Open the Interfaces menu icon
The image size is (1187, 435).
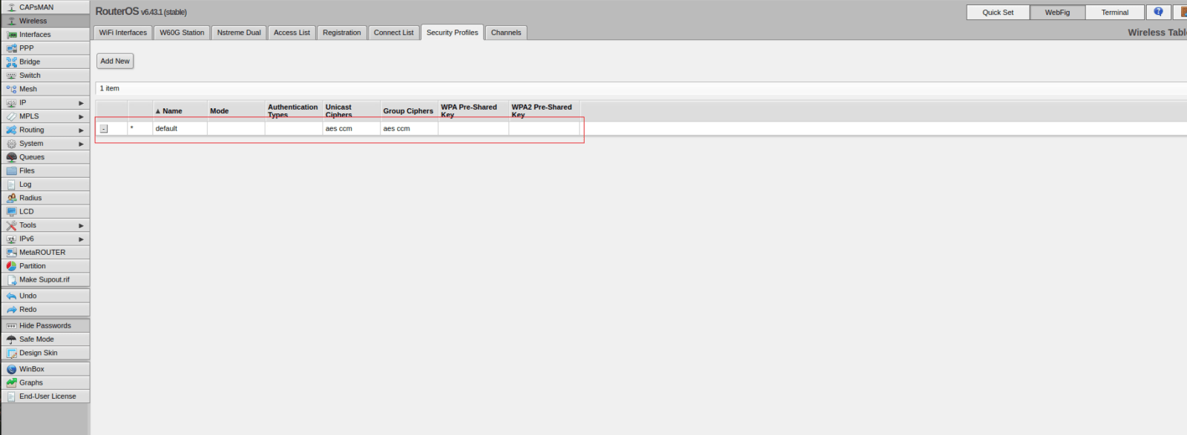coord(11,35)
